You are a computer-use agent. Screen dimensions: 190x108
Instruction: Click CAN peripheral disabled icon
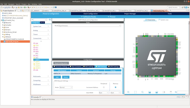point(34,43)
